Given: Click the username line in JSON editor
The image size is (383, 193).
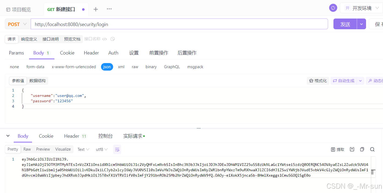Looking at the screenshot, I should coord(59,96).
